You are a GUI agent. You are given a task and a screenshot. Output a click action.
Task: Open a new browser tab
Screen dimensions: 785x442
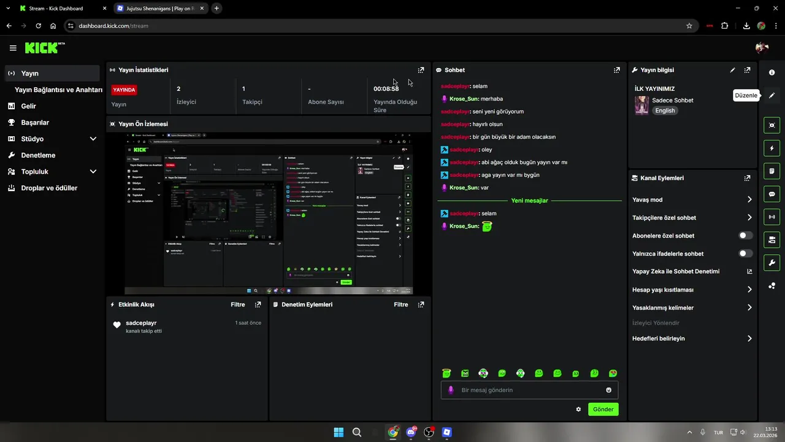pyautogui.click(x=216, y=9)
